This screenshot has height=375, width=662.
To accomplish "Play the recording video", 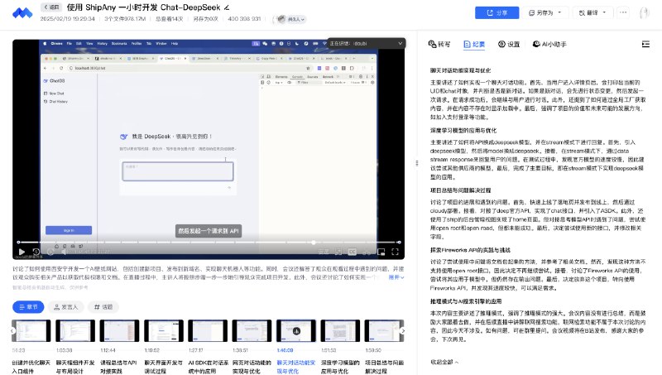I will click(x=22, y=252).
